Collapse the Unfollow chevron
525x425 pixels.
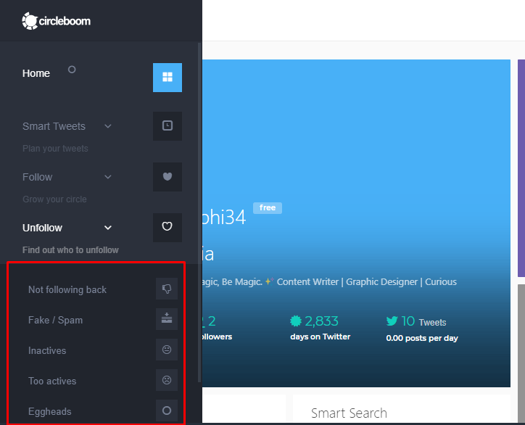point(108,228)
